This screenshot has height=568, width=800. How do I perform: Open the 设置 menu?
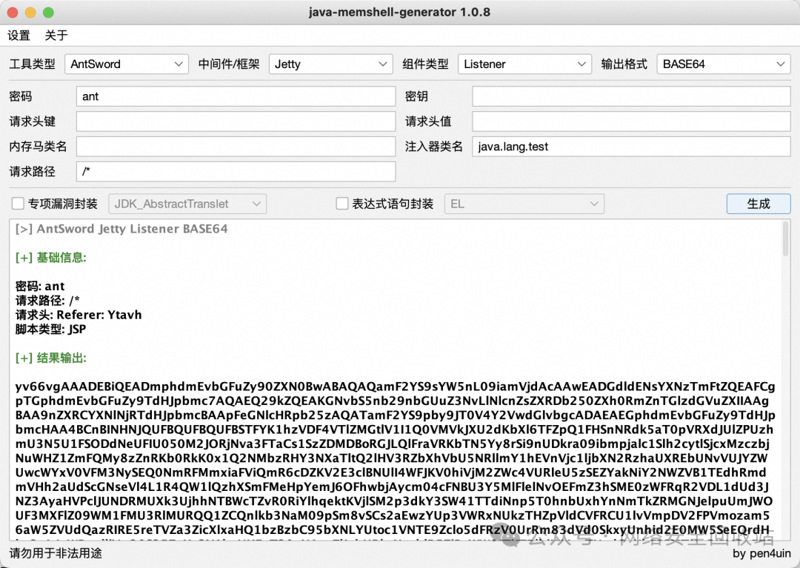tap(19, 36)
